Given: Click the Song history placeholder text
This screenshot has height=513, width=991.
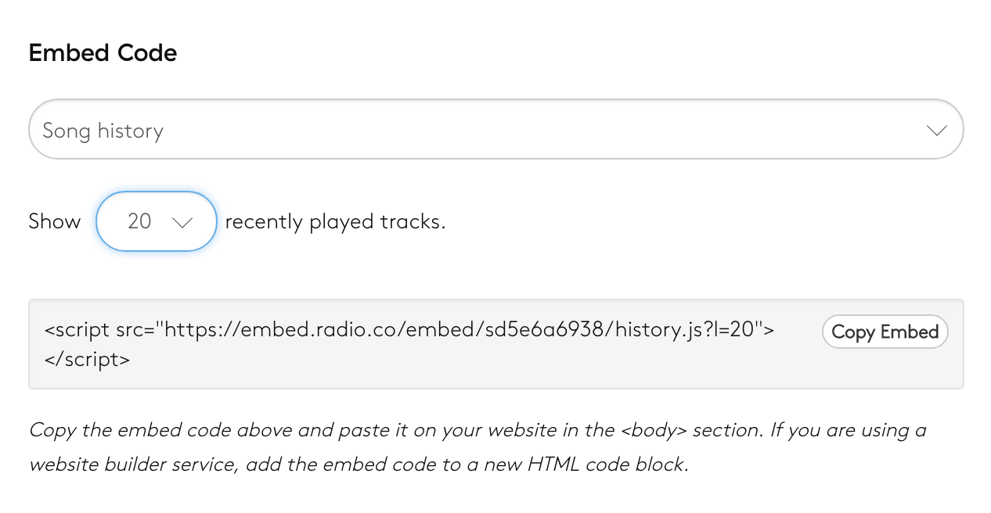Looking at the screenshot, I should [x=103, y=131].
